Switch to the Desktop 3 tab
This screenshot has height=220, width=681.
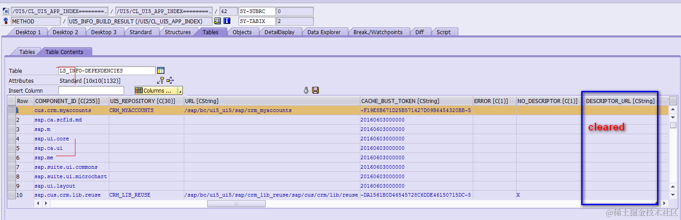104,32
